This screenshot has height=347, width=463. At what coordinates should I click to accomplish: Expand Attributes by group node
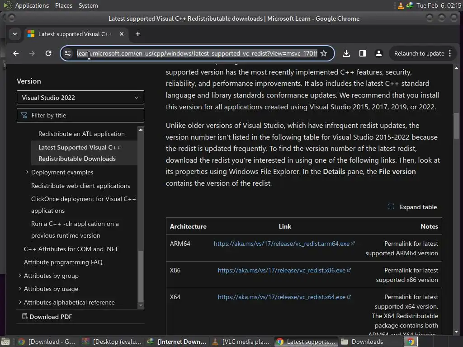point(20,275)
